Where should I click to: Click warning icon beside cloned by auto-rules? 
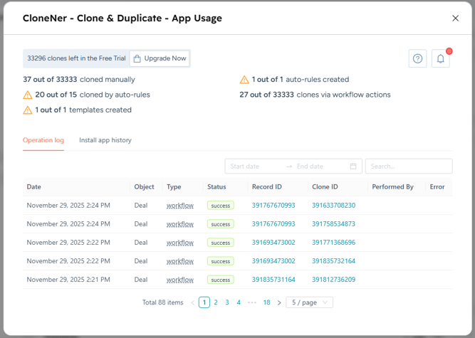[28, 95]
